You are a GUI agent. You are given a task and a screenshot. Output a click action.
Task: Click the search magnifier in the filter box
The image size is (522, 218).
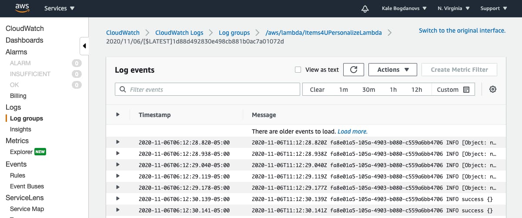point(122,89)
